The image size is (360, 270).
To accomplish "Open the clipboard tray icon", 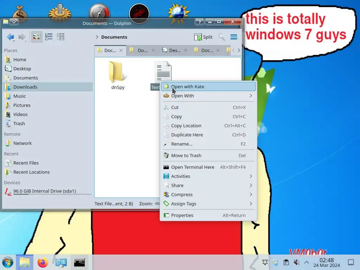I will click(286, 262).
